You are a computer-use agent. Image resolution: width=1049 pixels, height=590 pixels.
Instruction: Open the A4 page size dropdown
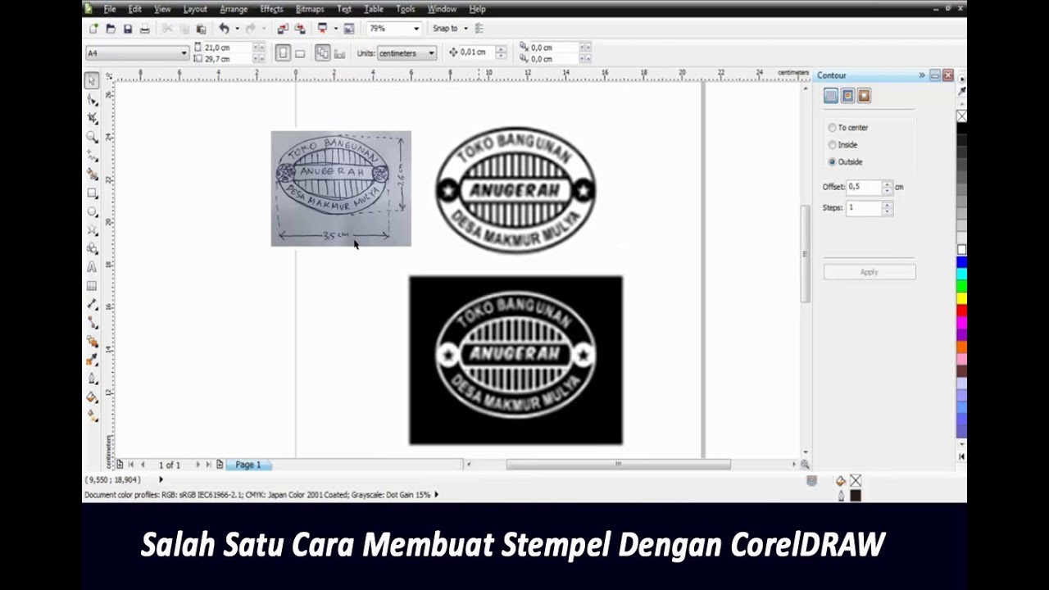click(184, 53)
